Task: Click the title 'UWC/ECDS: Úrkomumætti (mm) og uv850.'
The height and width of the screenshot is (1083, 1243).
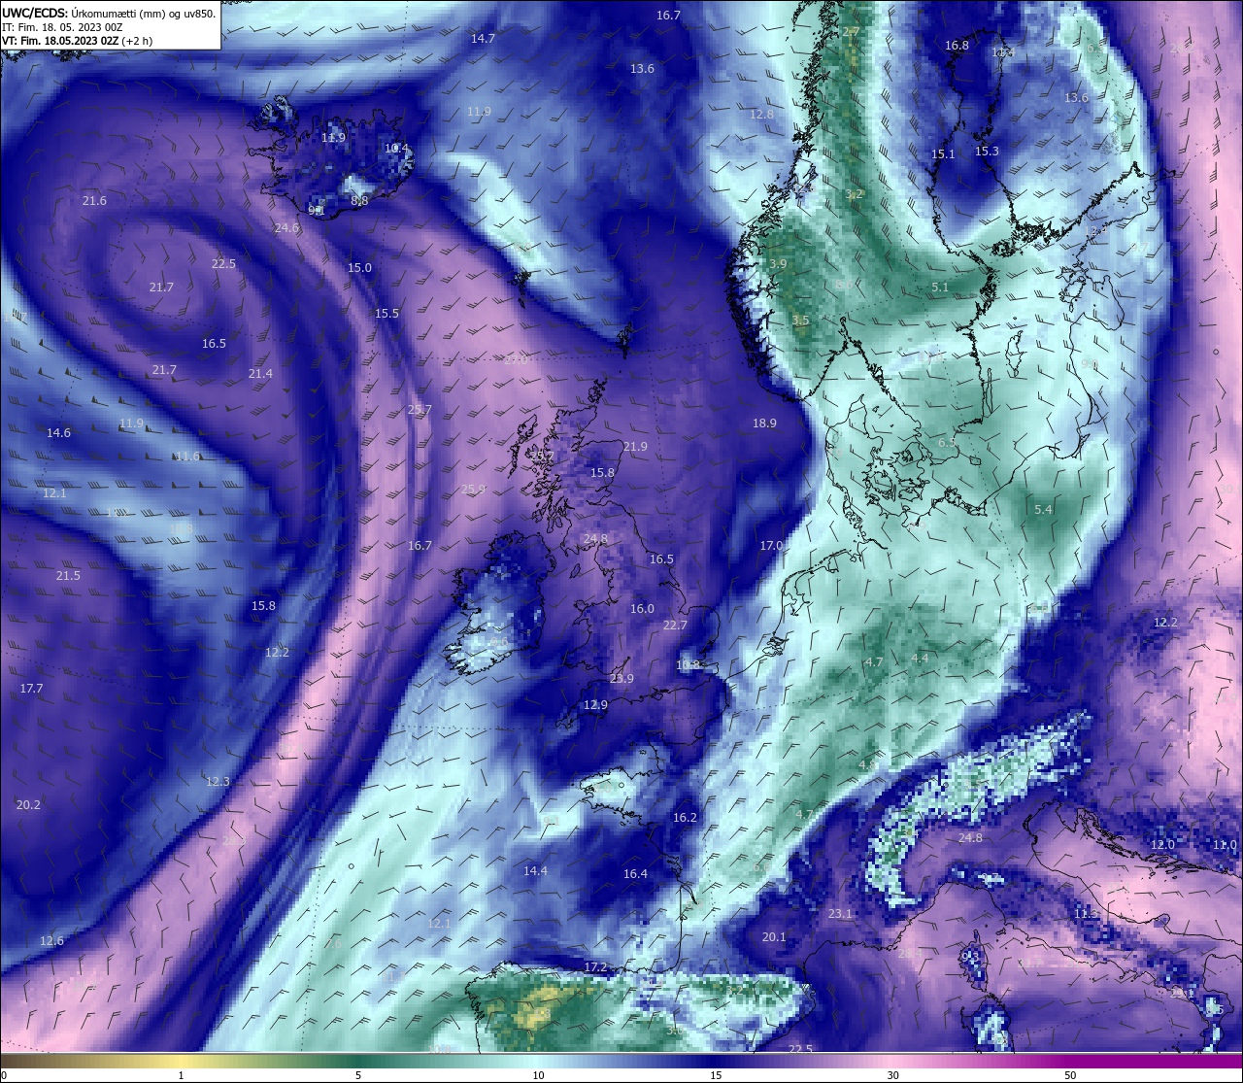Action: tap(109, 13)
